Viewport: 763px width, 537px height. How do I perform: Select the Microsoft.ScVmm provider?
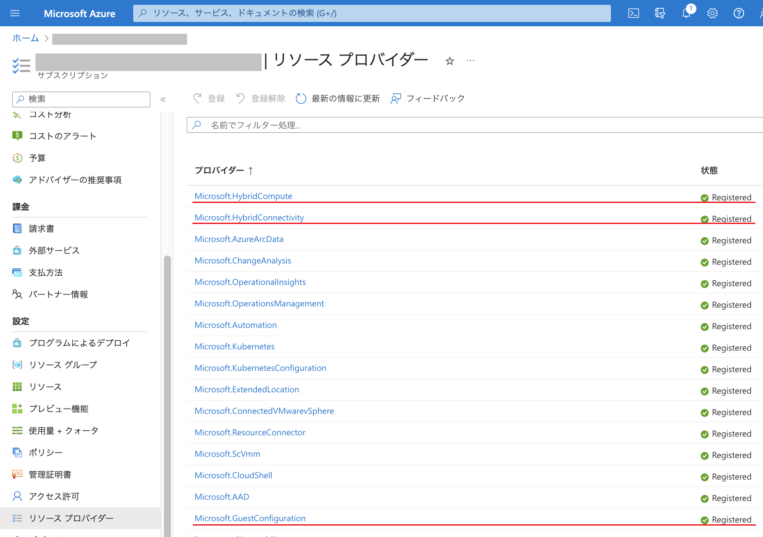227,454
